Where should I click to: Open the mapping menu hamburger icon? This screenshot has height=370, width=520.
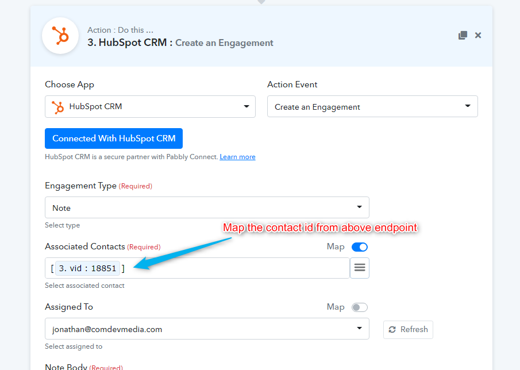coord(360,268)
